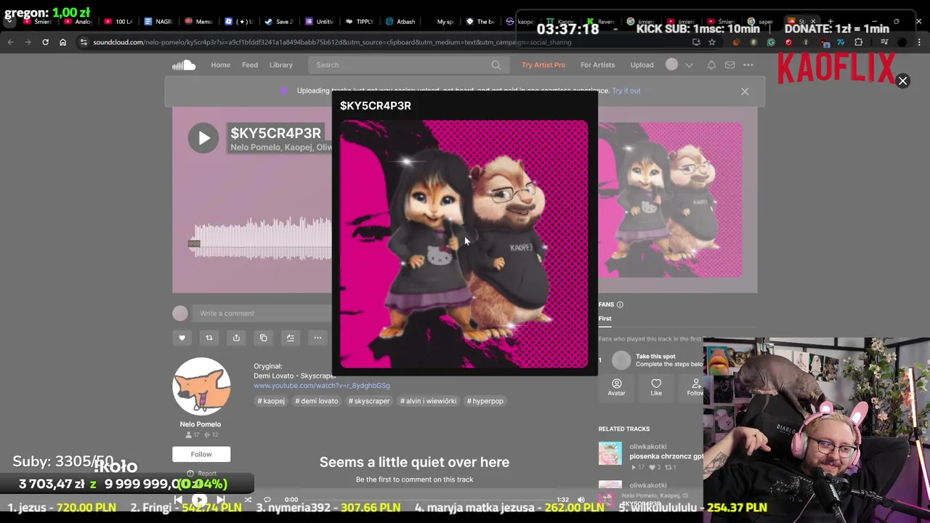Screen dimensions: 930x523
Task: Click the search magnifier icon
Action: tap(496, 65)
